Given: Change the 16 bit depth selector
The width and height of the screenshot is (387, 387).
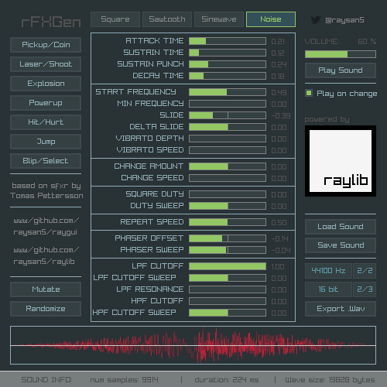Looking at the screenshot, I should coord(328,289).
